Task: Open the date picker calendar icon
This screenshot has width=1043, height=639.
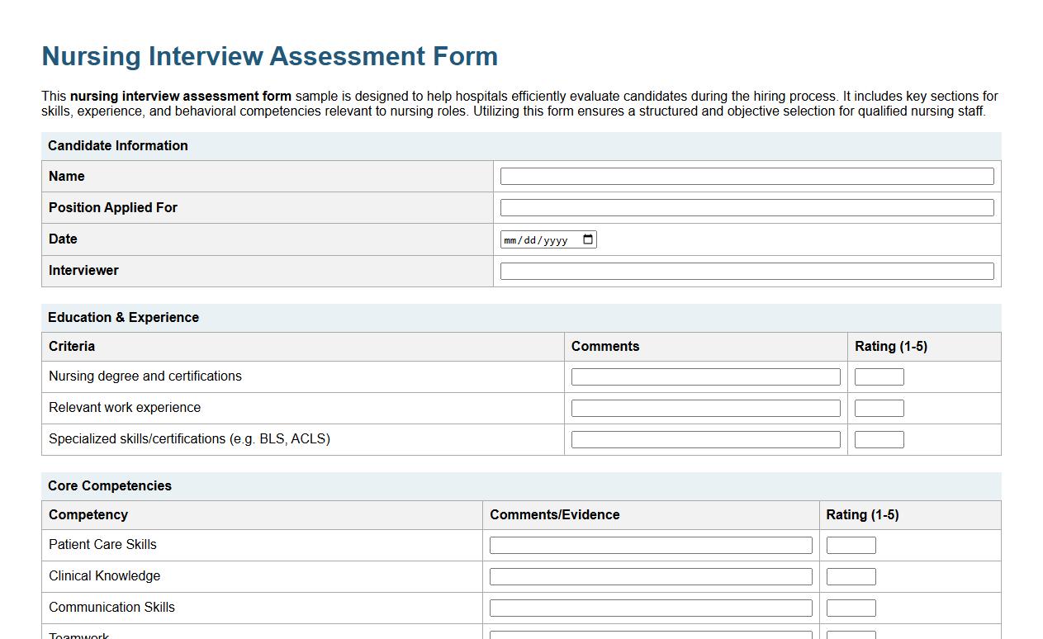Action: (x=587, y=239)
